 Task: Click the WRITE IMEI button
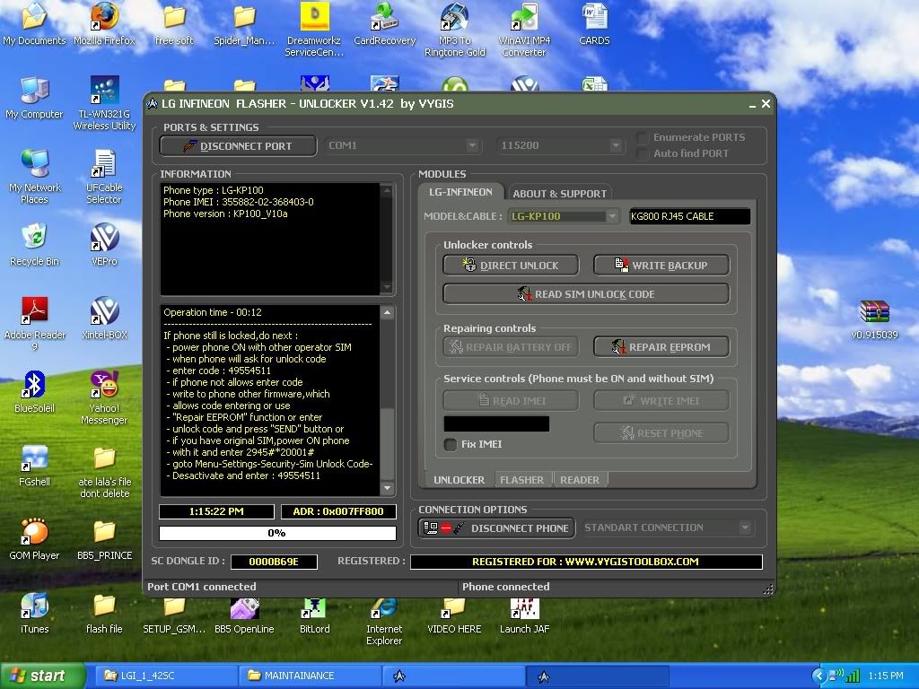pyautogui.click(x=661, y=401)
